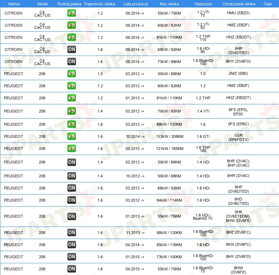Click diesel ON icon in 10.2012 row
Viewport: 279px width, 275px height.
(71, 176)
